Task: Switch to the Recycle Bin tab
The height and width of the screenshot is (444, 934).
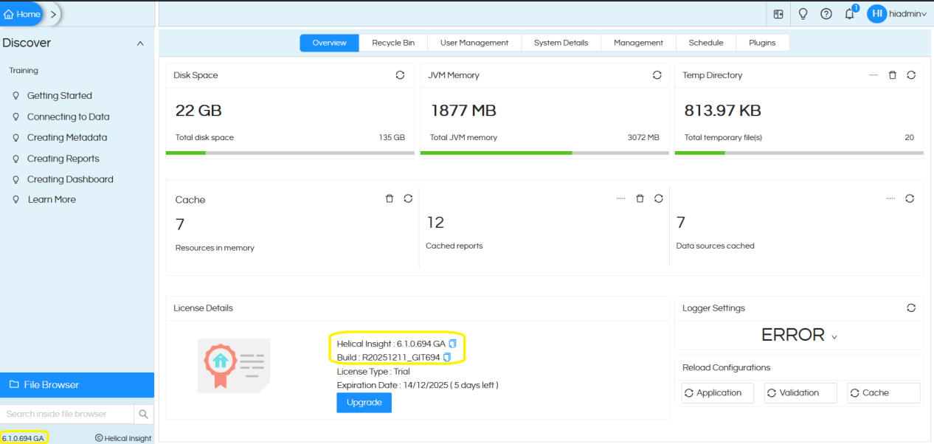Action: coord(393,42)
